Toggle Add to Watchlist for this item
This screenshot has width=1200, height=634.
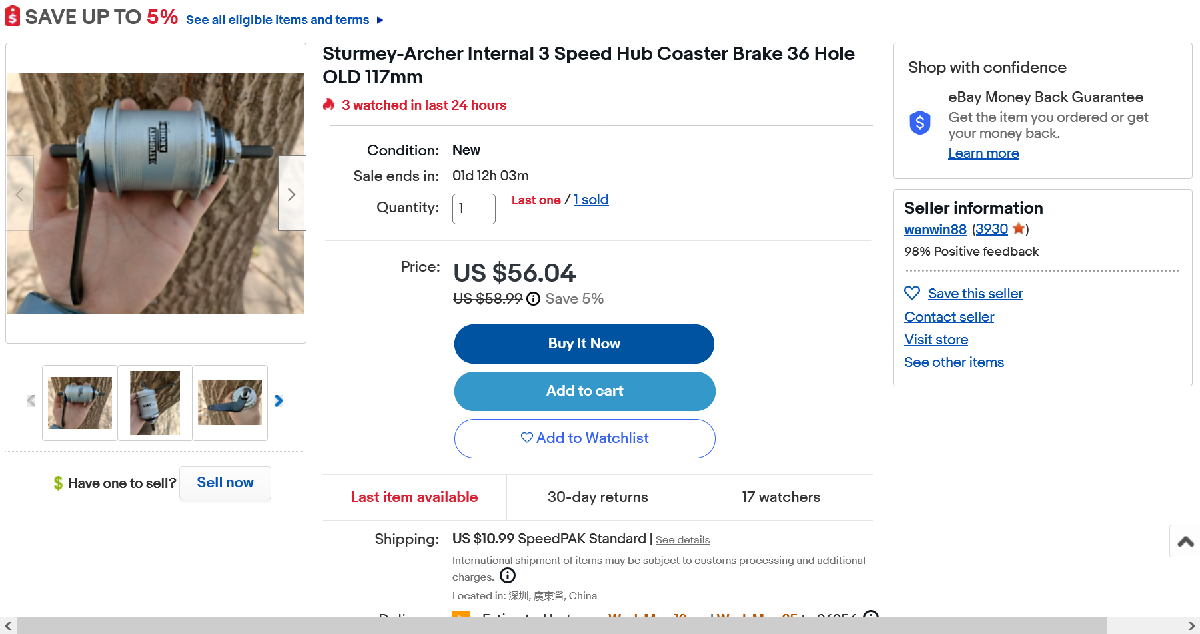click(x=584, y=438)
